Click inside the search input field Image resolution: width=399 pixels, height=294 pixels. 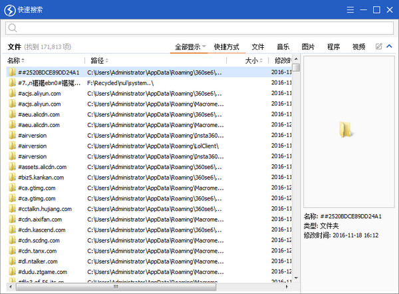pos(199,28)
